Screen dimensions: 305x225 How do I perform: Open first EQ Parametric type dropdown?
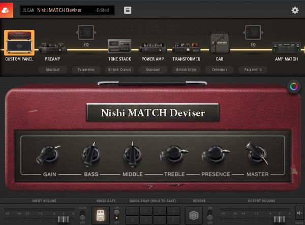pos(86,70)
